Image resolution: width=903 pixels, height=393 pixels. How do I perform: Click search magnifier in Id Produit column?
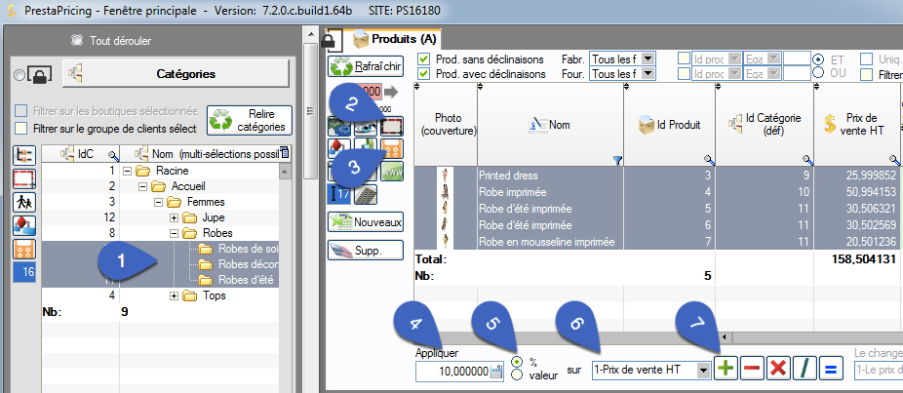tap(709, 160)
